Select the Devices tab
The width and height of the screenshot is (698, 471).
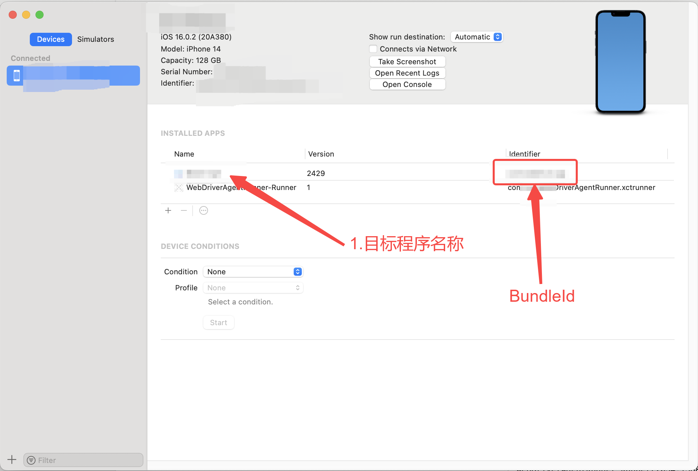[51, 39]
